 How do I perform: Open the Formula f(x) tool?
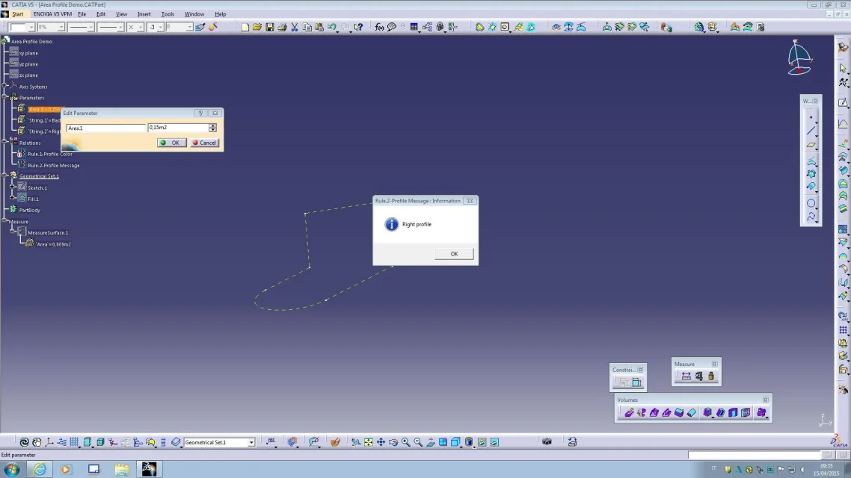click(379, 27)
